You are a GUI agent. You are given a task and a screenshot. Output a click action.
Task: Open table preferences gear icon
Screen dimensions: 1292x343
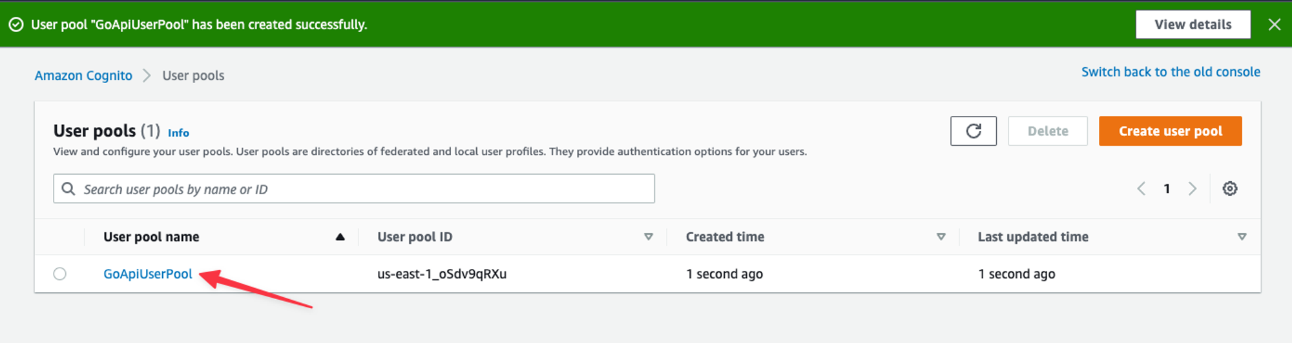tap(1230, 189)
